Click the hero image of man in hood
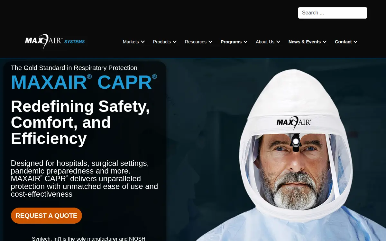The height and width of the screenshot is (241, 386). [291, 155]
